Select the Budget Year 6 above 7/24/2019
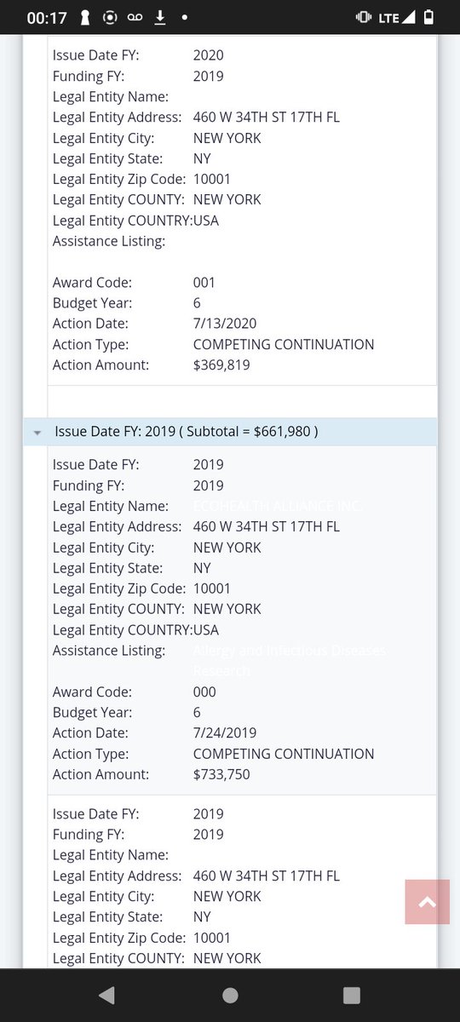 (197, 713)
